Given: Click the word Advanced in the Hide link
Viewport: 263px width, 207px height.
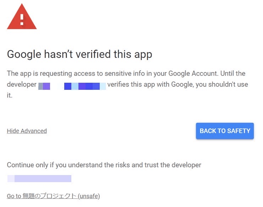Looking at the screenshot, I should point(34,131).
